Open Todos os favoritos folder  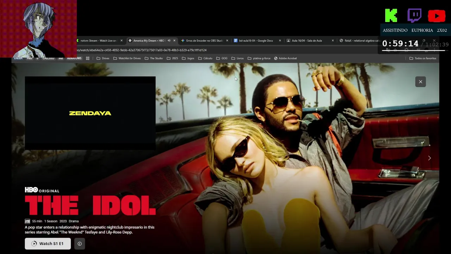[x=423, y=58]
